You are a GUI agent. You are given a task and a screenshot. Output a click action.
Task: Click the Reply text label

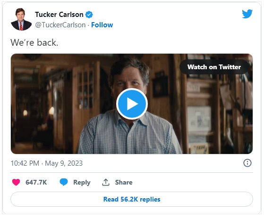point(82,182)
